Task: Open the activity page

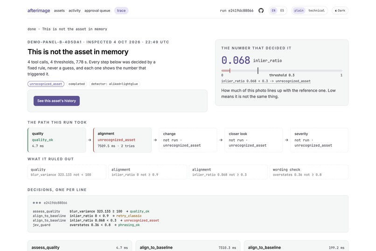Action: click(x=75, y=11)
